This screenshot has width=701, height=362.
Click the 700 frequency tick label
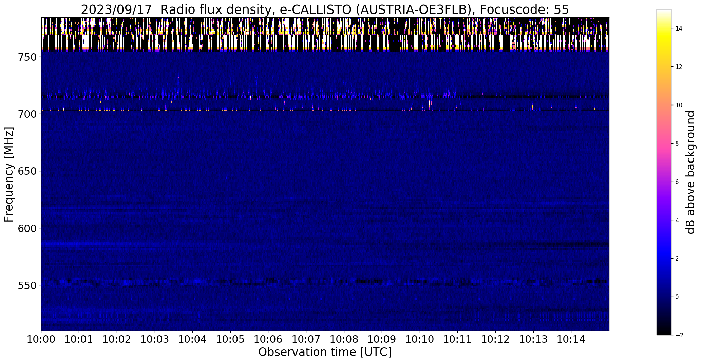27,114
